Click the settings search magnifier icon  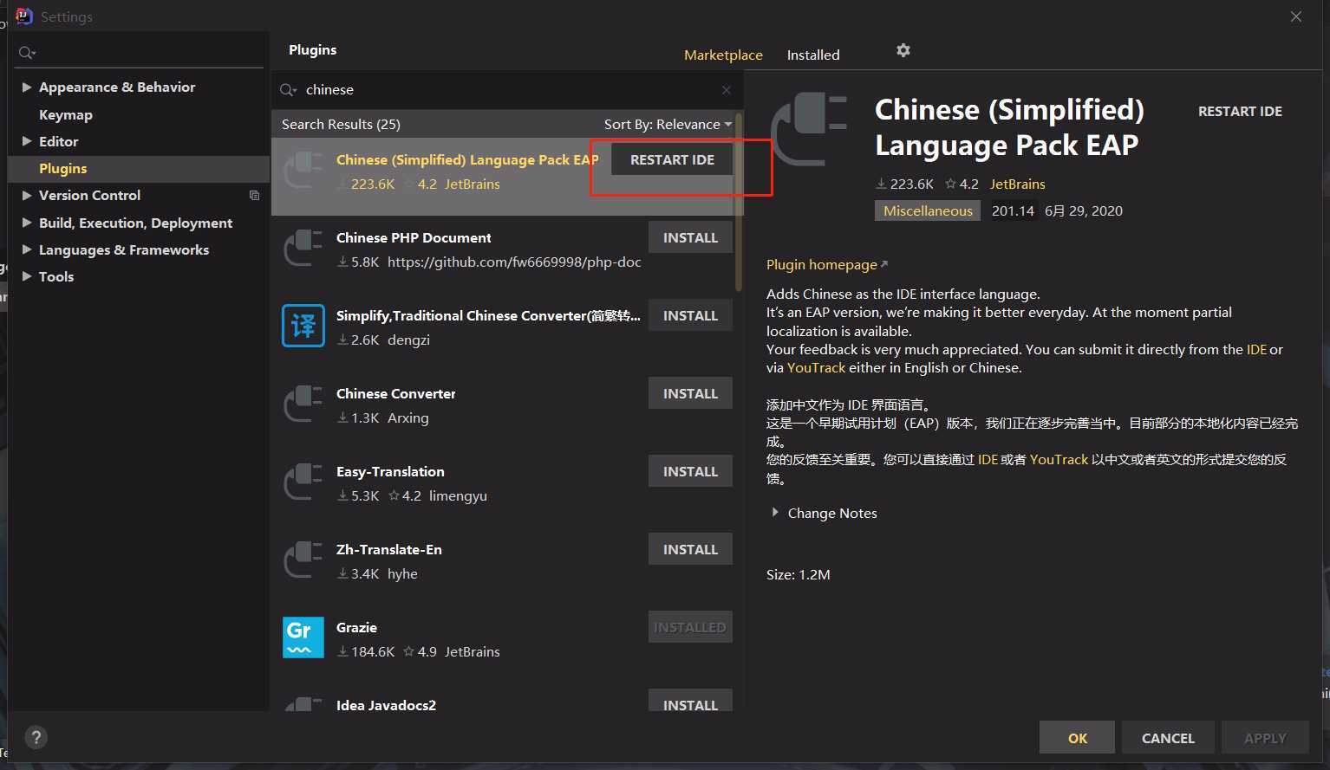tap(27, 54)
